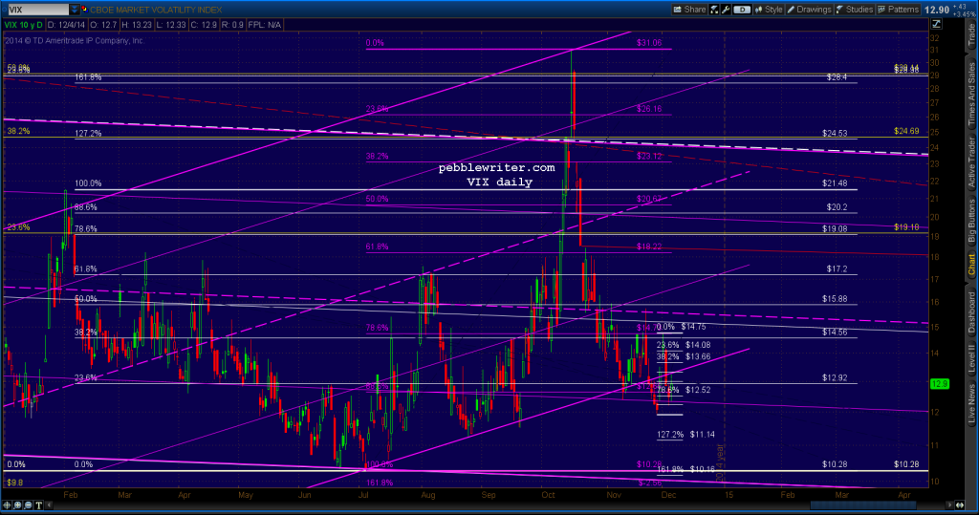Open the Times And Sales side tab
This screenshot has height=515, width=979.
coord(971,95)
